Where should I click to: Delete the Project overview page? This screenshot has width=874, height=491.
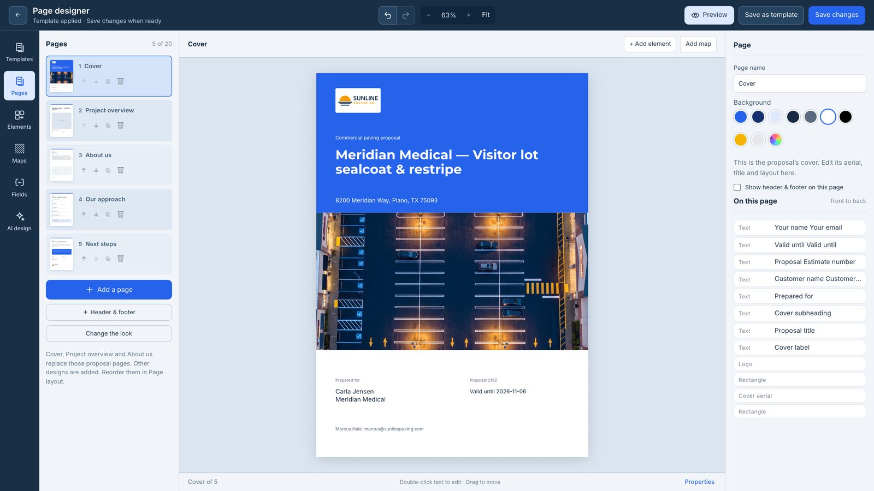click(121, 125)
